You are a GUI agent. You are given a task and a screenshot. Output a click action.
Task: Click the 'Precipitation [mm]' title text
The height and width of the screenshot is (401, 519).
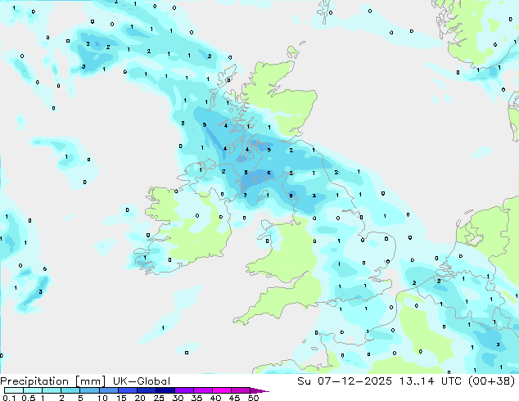click(53, 381)
